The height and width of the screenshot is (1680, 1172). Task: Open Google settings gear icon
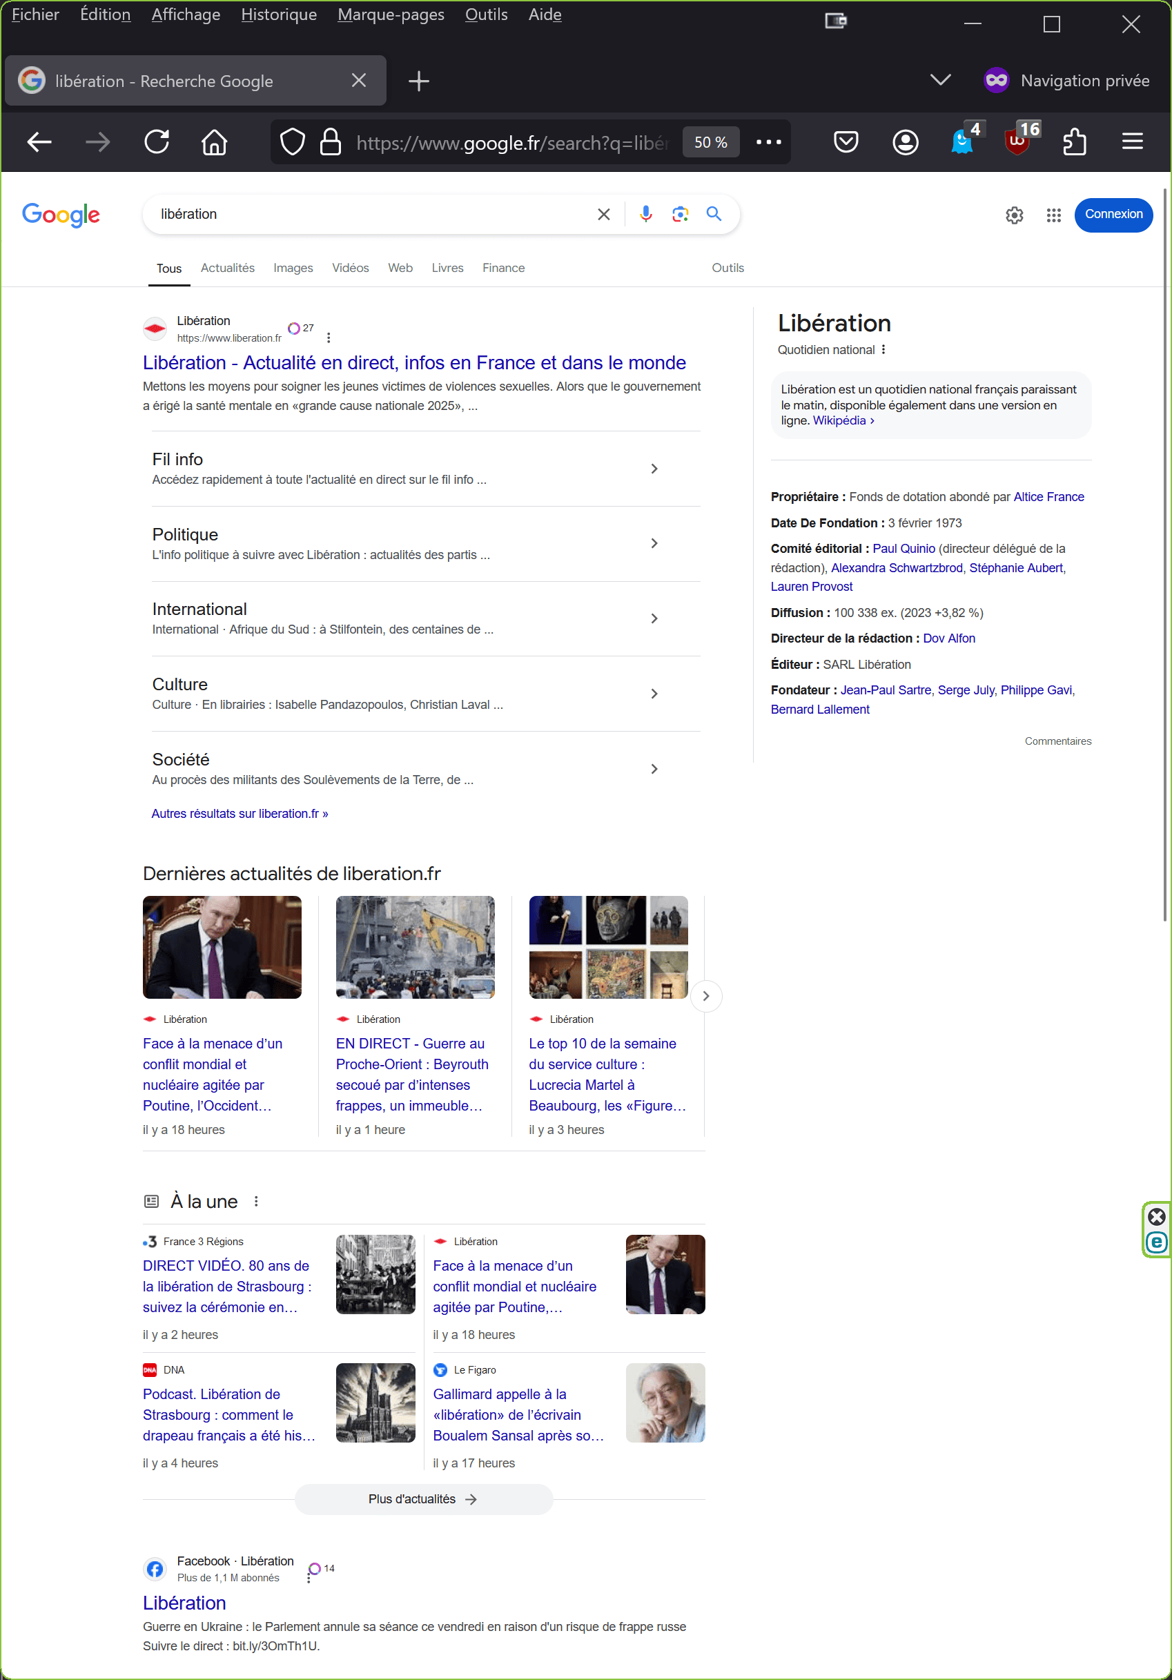(x=1014, y=215)
